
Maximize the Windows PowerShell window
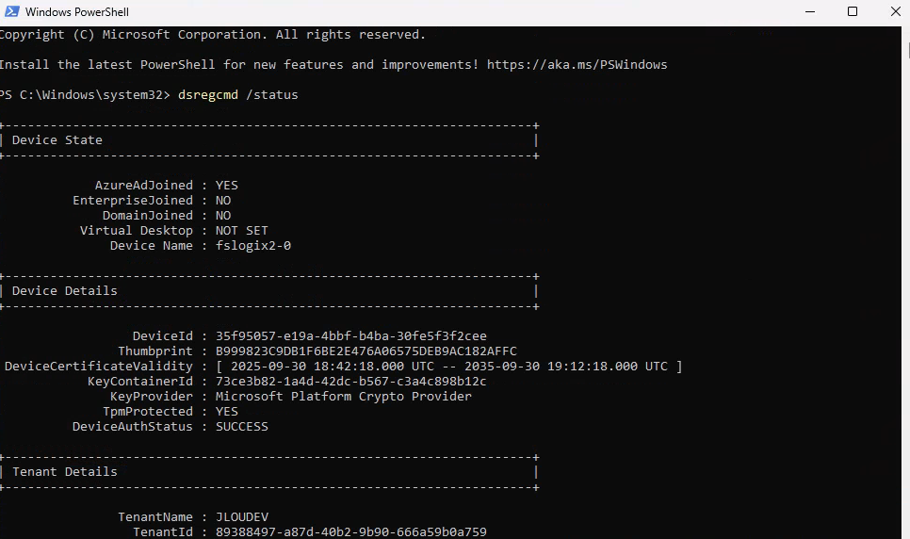[853, 12]
